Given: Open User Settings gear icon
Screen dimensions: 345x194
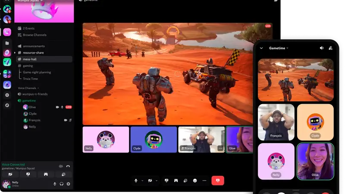Looking at the screenshot, I should [x=69, y=184].
